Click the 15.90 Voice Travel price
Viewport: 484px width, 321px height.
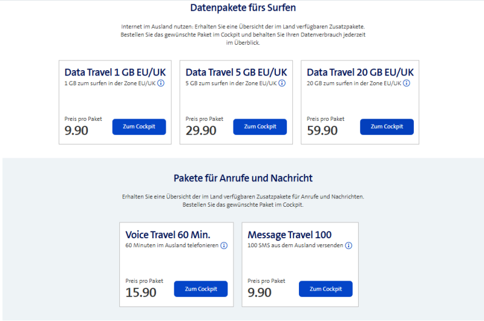[x=141, y=293]
